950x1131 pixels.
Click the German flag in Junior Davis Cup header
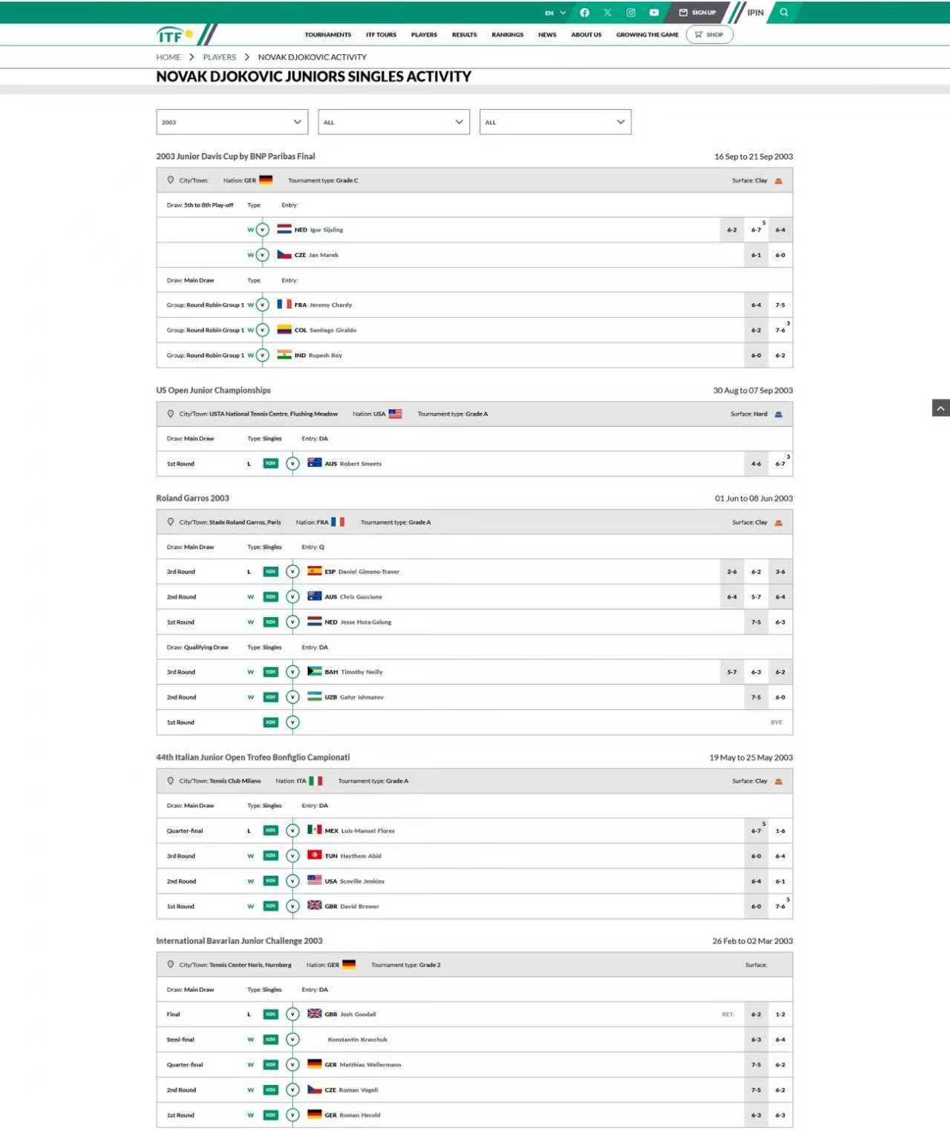(266, 180)
